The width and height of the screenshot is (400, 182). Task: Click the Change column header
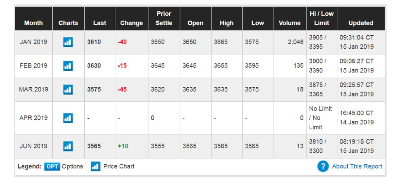point(131,23)
